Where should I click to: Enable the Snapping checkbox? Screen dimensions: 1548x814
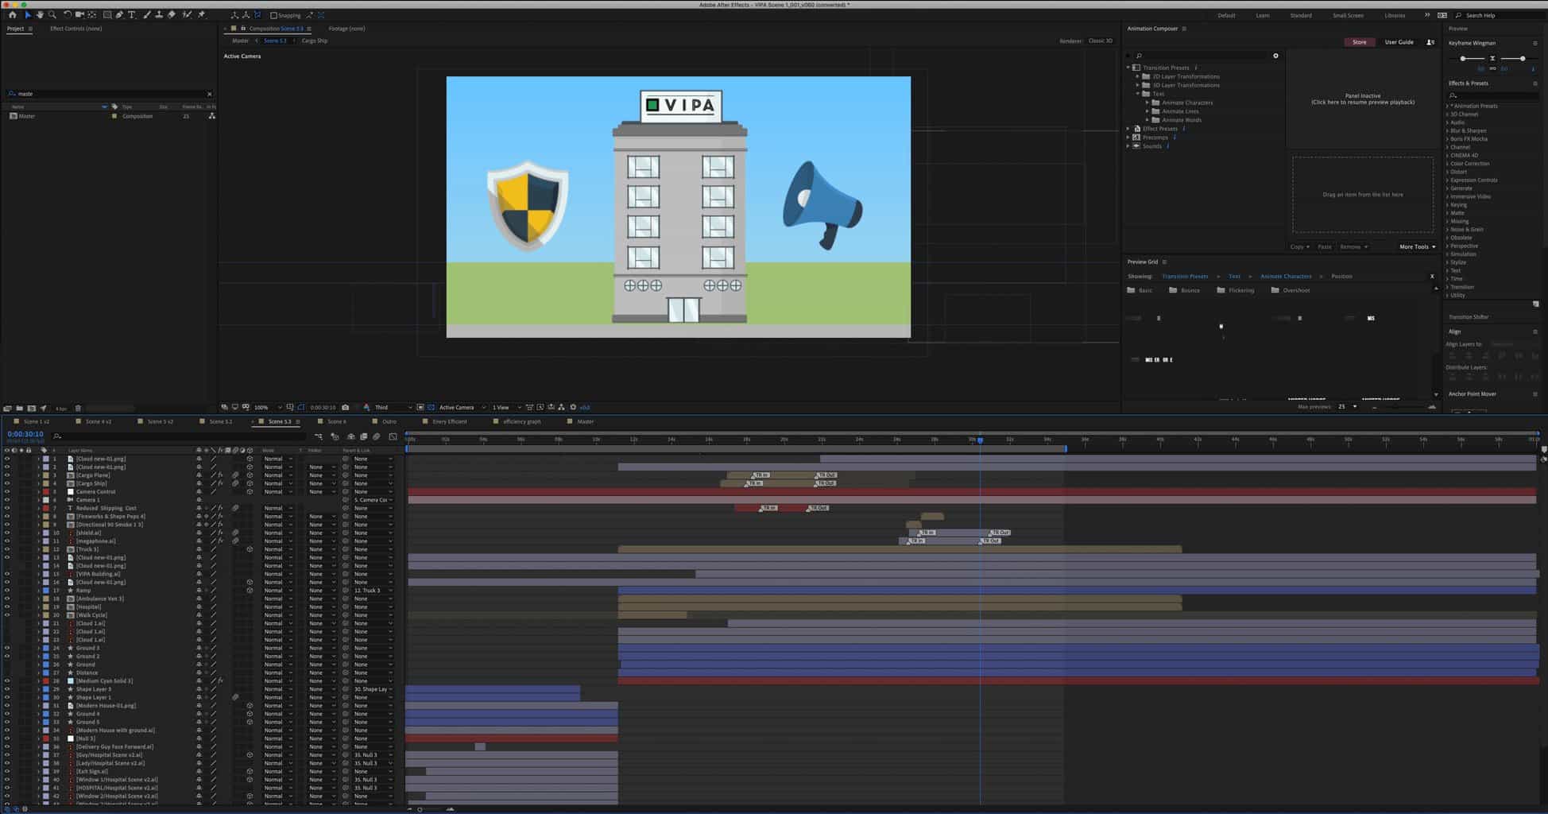[x=273, y=15]
